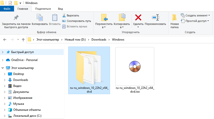
Task: Open the Простой доступ dropdown
Action: coord(195,21)
